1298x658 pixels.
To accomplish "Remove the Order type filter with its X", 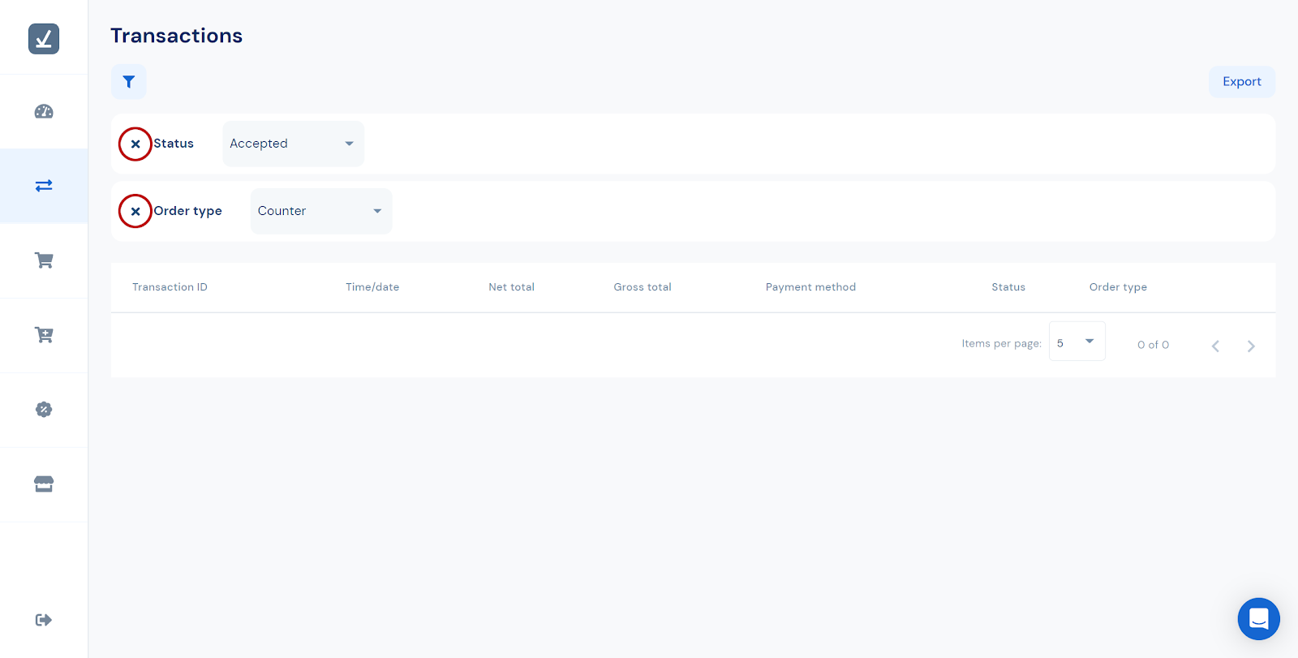I will pos(135,212).
